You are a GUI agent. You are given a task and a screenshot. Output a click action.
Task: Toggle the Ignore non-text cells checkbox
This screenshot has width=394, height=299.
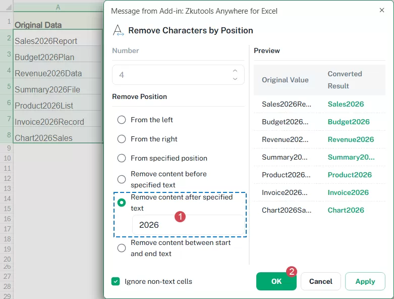click(116, 281)
